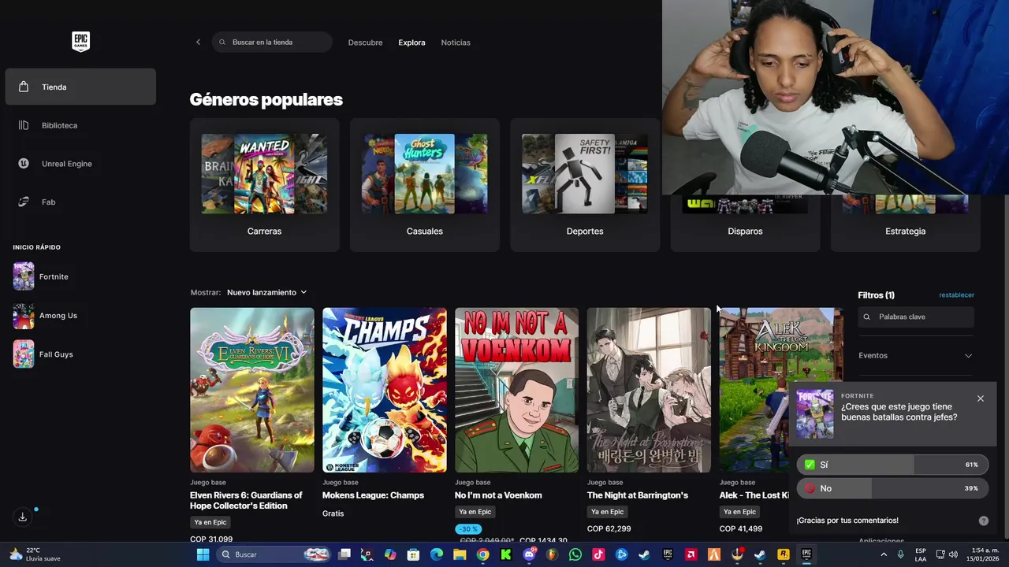The height and width of the screenshot is (567, 1009).
Task: Open File Explorer from taskbar
Action: click(460, 554)
